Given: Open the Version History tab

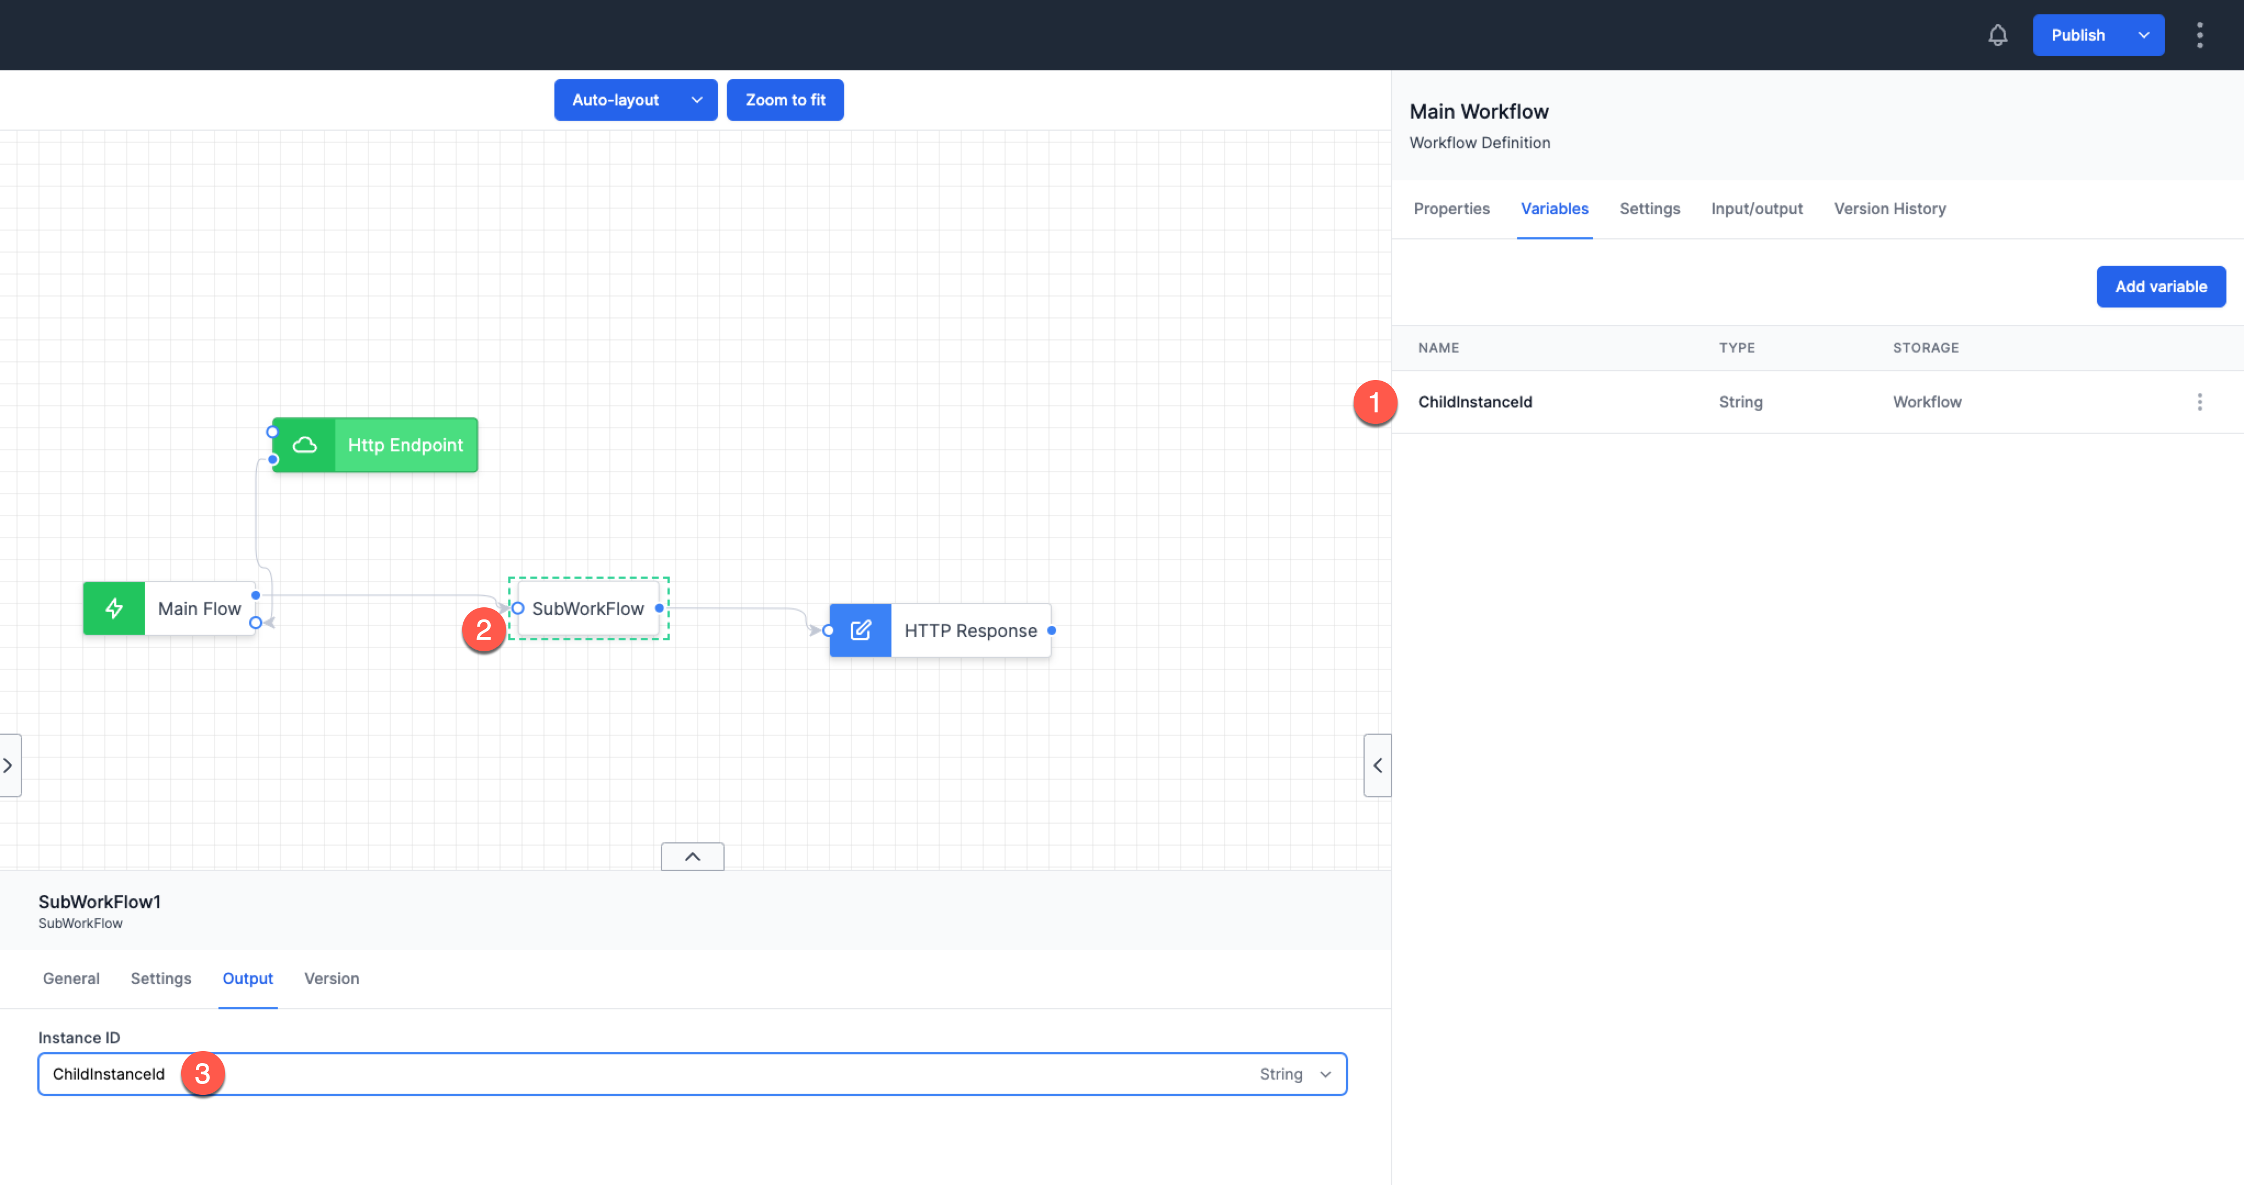Looking at the screenshot, I should click(x=1889, y=208).
